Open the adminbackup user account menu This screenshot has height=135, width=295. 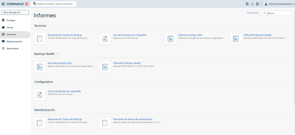pyautogui.click(x=280, y=4)
